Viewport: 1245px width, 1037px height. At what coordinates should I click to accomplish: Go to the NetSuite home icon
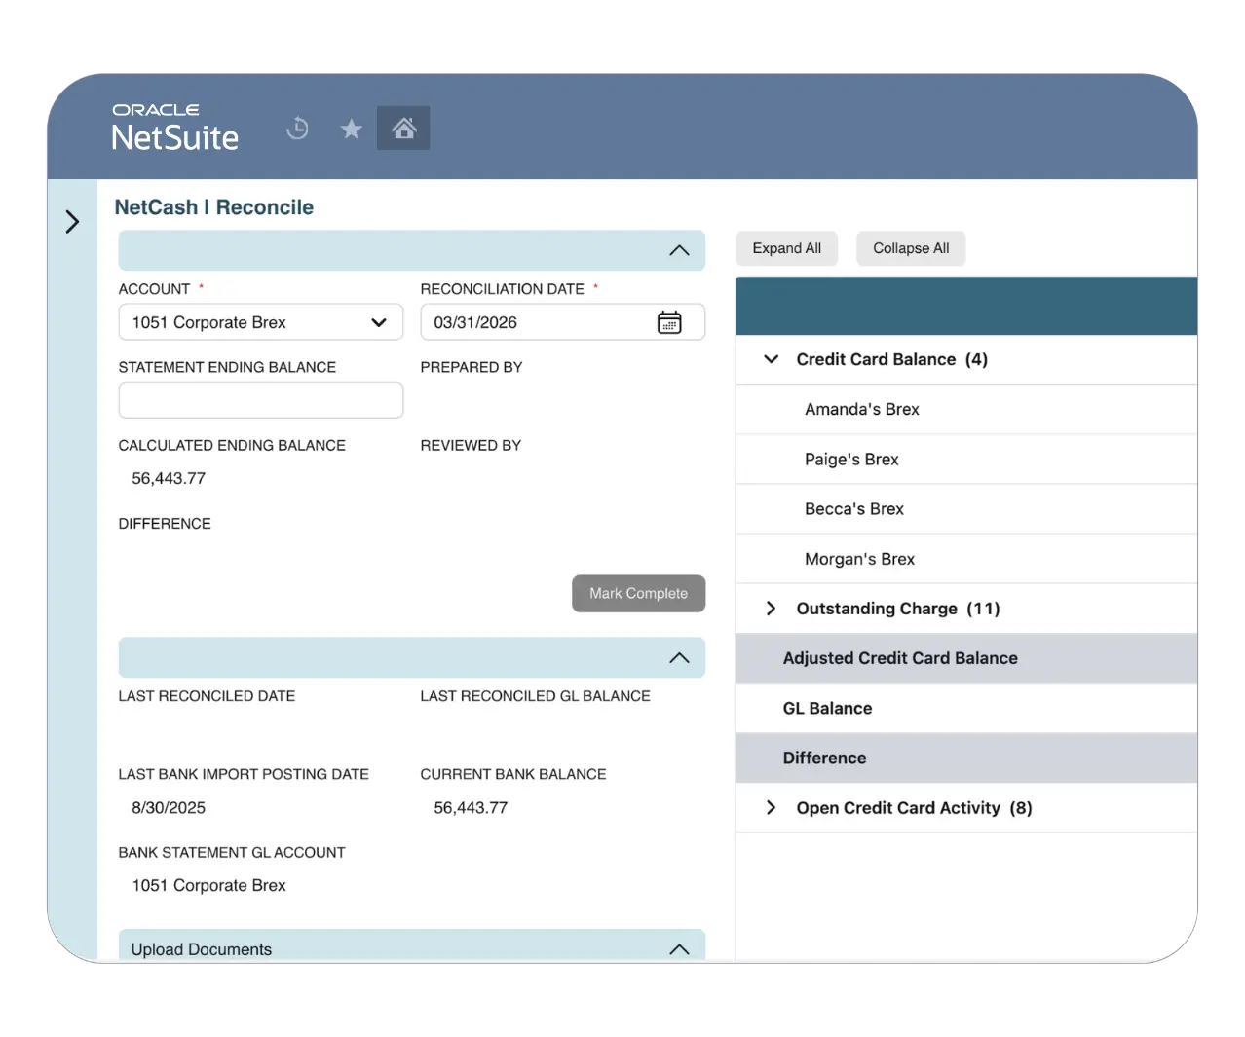403,128
